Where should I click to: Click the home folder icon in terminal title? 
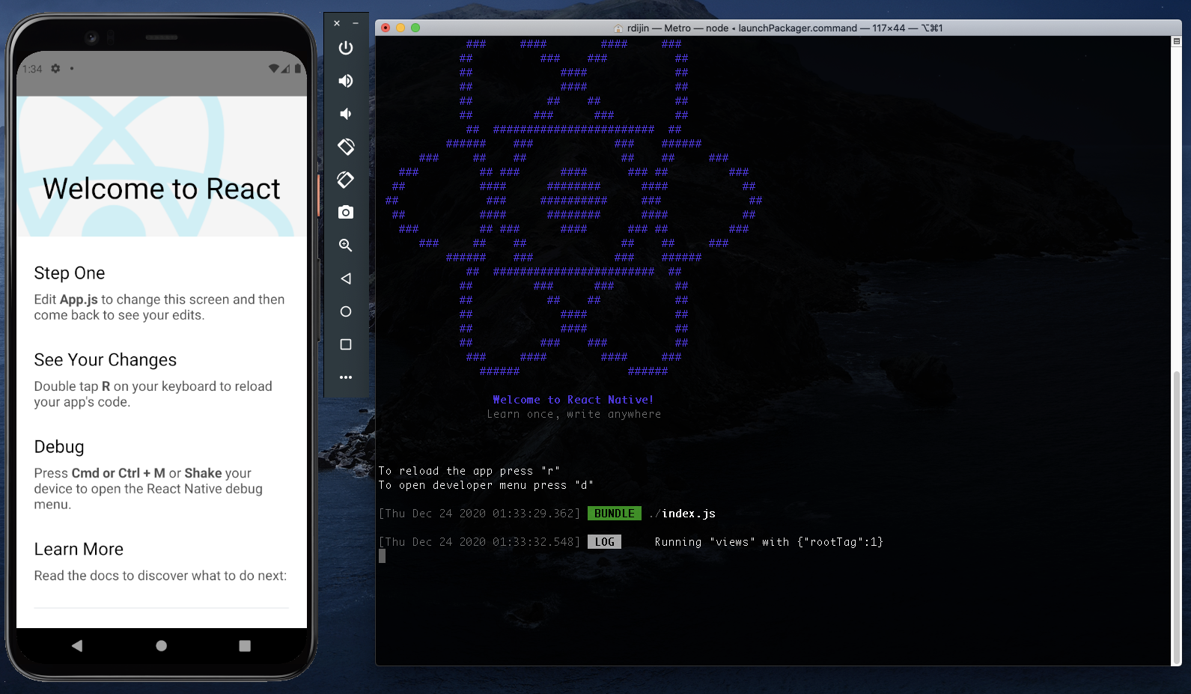point(618,28)
